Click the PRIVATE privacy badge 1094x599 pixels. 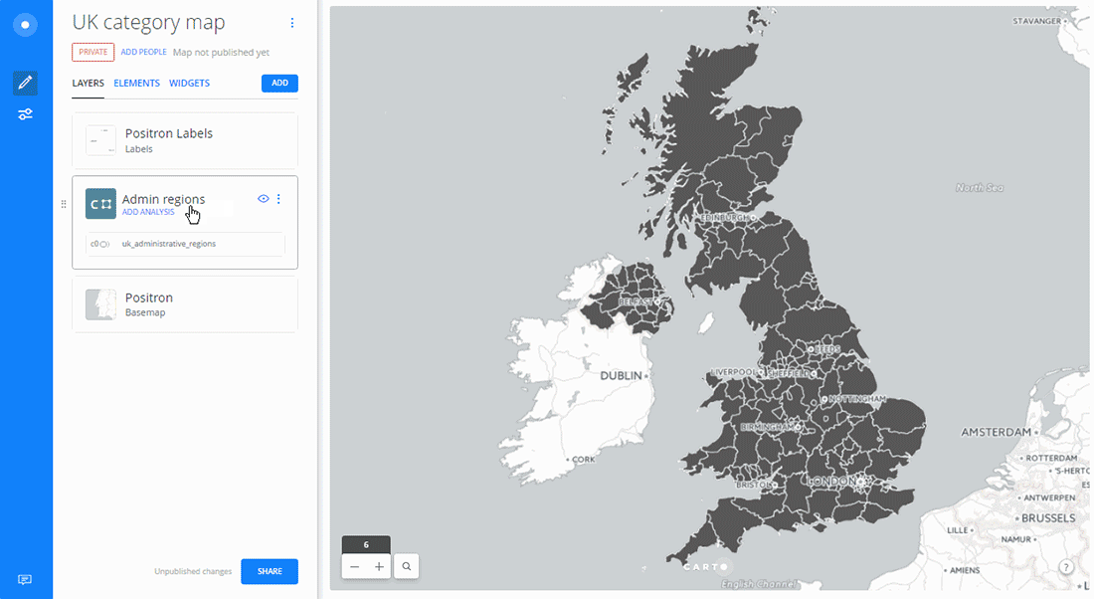click(x=92, y=51)
